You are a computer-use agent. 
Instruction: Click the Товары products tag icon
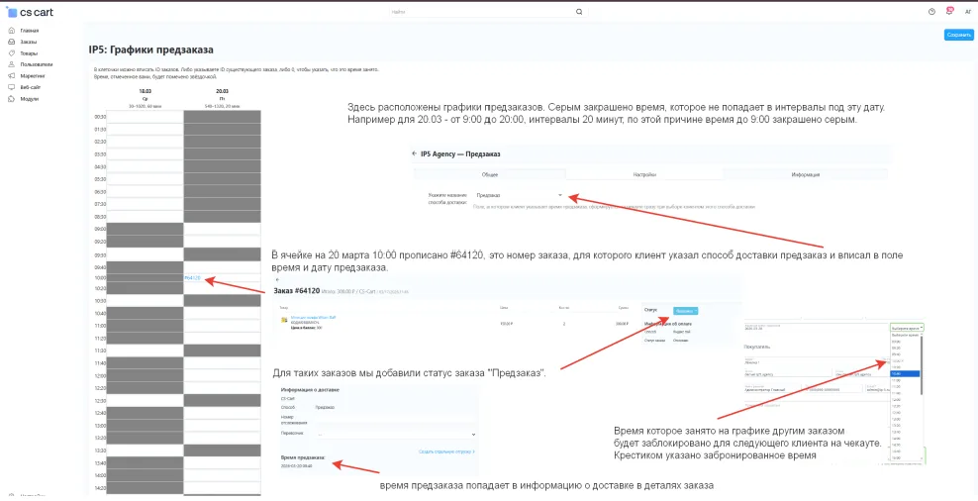pos(11,53)
